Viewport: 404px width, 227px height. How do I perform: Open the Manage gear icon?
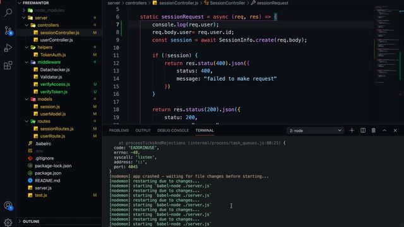pyautogui.click(x=8, y=223)
